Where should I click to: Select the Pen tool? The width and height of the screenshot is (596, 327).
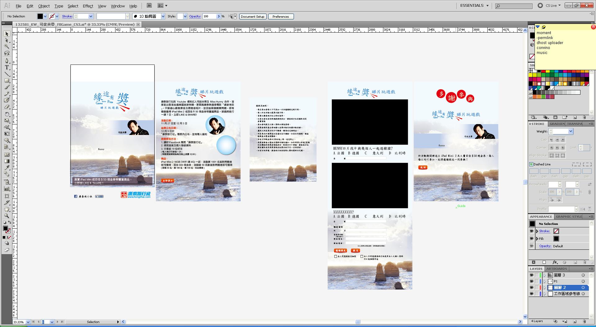(x=7, y=60)
